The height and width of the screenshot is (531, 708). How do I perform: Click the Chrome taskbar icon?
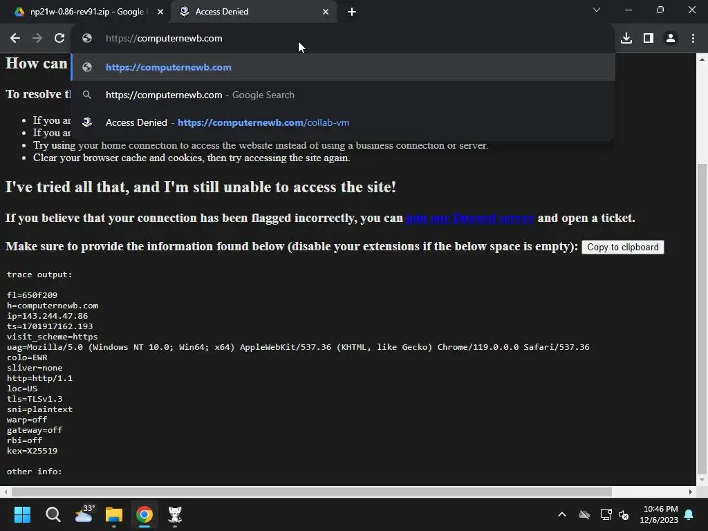point(145,514)
